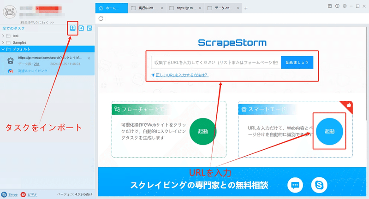Collapse the デフォルト folder
369x199 pixels.
[x=3, y=49]
